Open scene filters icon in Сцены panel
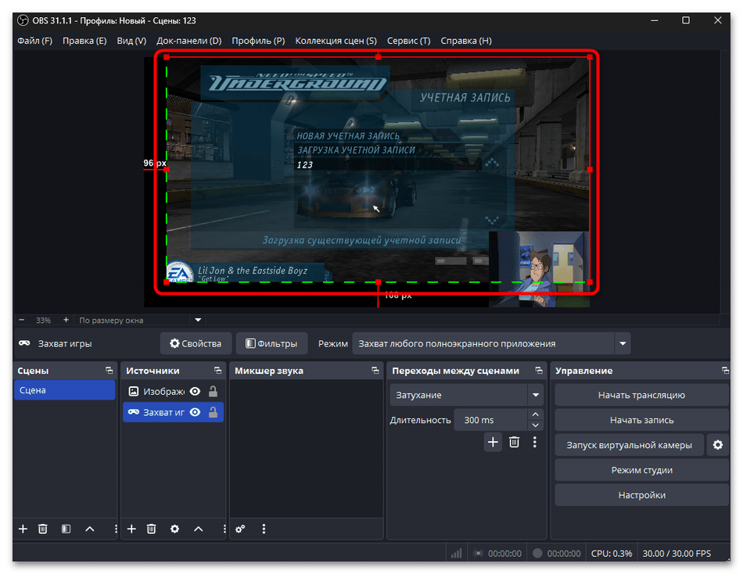Image resolution: width=743 pixels, height=574 pixels. tap(66, 529)
